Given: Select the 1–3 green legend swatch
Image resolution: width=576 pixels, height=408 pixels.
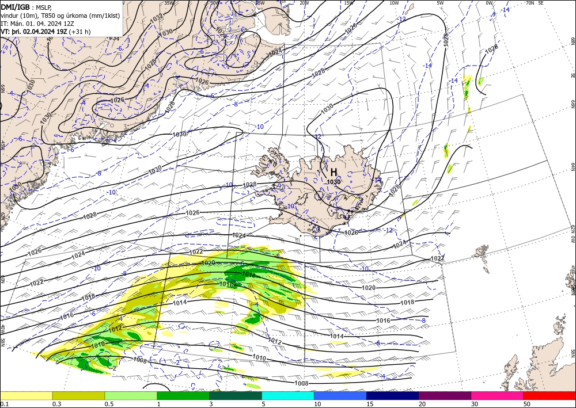Looking at the screenshot, I should pos(183,395).
